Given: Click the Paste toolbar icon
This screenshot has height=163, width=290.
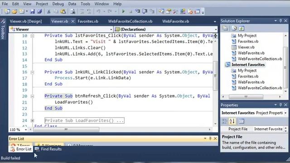Looking at the screenshot, I should point(63,11).
